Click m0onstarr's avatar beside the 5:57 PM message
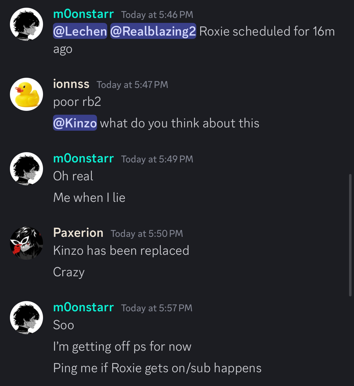Viewport: 354px width, 386px height. pos(26,318)
